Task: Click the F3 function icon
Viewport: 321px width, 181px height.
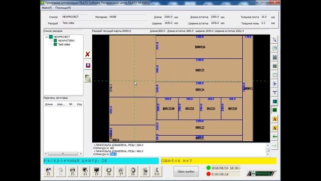Action: coord(72,171)
